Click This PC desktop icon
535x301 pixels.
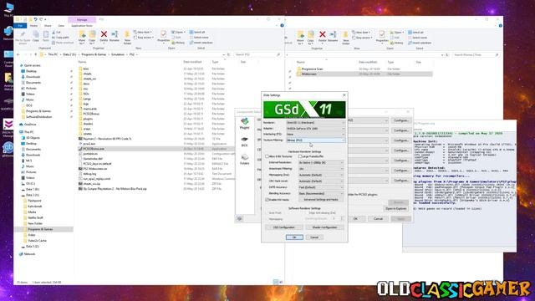tap(8, 9)
